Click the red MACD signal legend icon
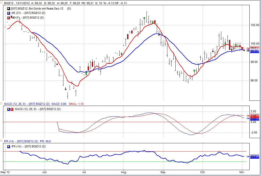This screenshot has height=176, width=261. [x=12, y=109]
